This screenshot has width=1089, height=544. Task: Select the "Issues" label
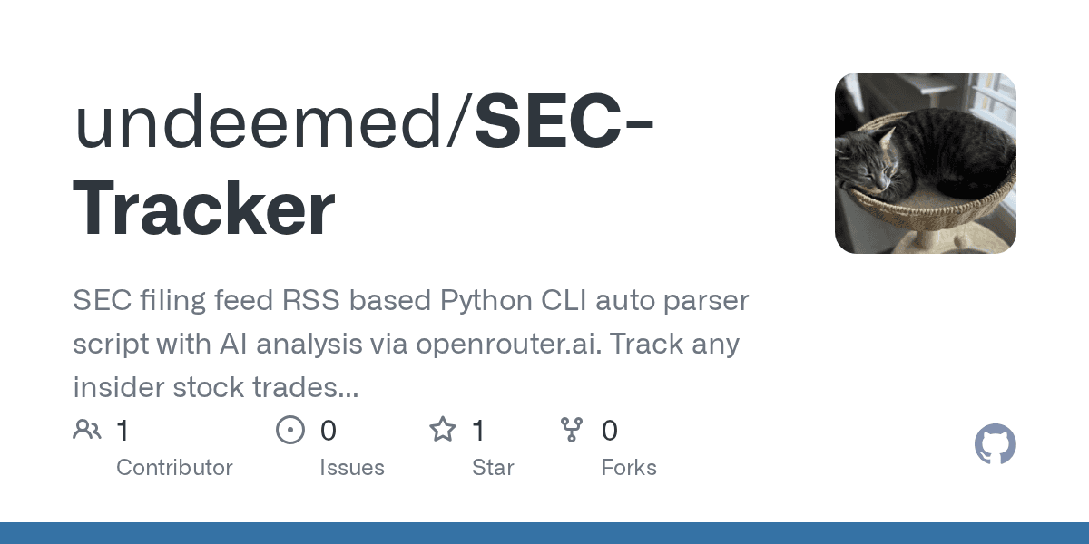(351, 468)
